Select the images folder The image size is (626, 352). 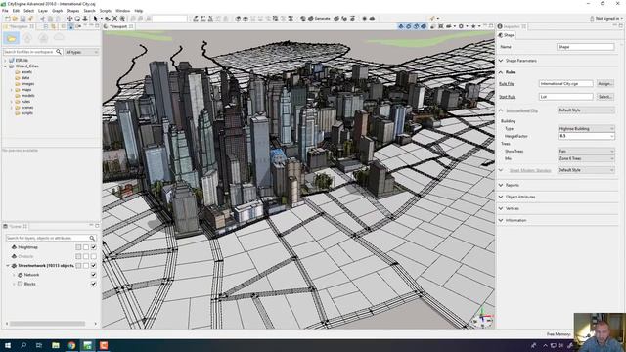pos(27,84)
